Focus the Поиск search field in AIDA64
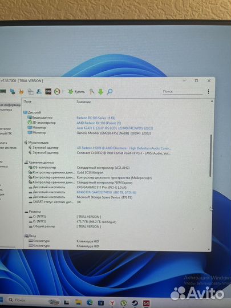 click(183, 91)
